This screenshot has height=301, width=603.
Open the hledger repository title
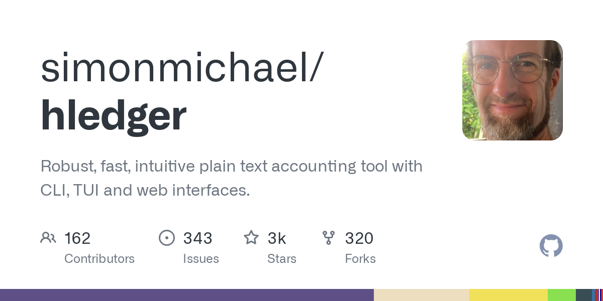click(114, 115)
